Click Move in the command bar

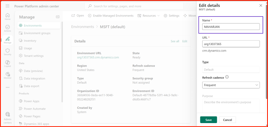190,16
